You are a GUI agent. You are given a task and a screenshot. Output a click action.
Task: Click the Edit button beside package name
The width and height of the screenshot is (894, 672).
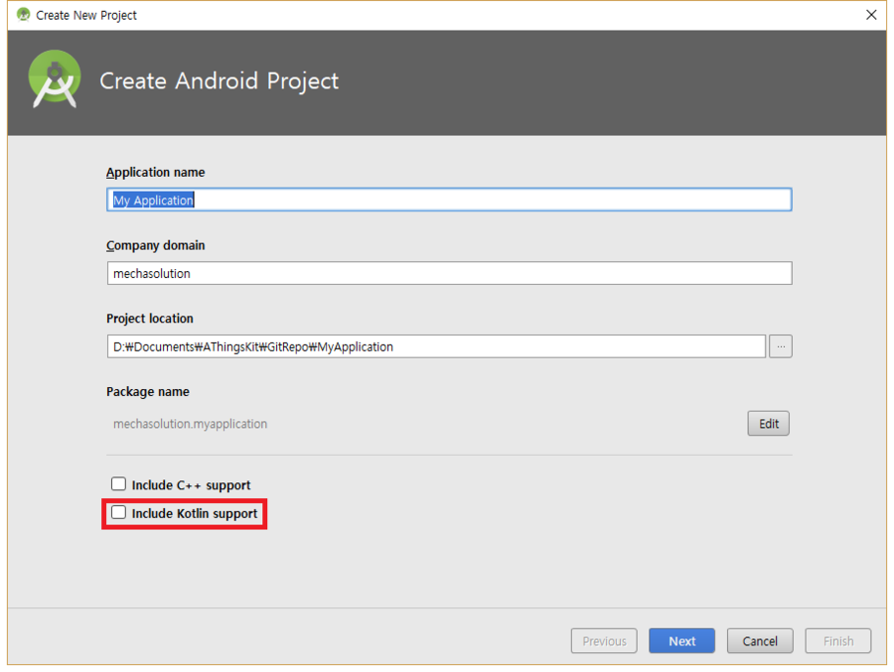pos(768,424)
